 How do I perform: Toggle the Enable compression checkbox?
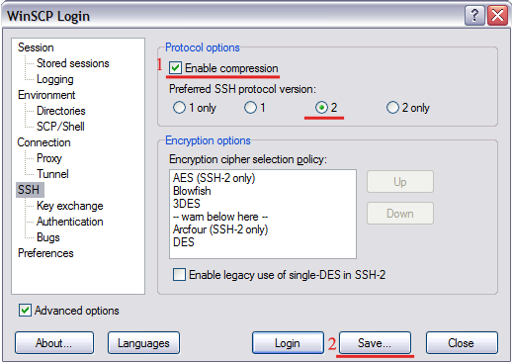point(175,68)
